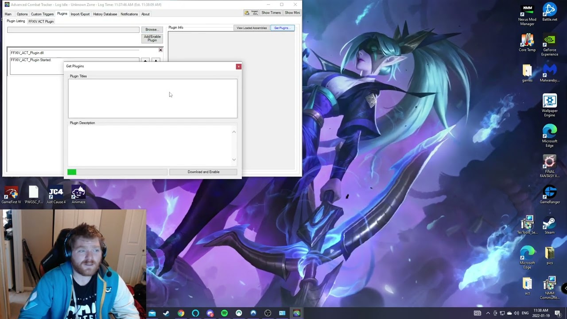The width and height of the screenshot is (567, 319).
Task: Open Steam desktop icon
Action: (x=550, y=225)
